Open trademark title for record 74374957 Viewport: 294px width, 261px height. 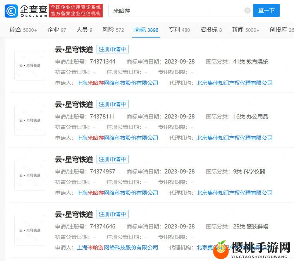(74, 160)
